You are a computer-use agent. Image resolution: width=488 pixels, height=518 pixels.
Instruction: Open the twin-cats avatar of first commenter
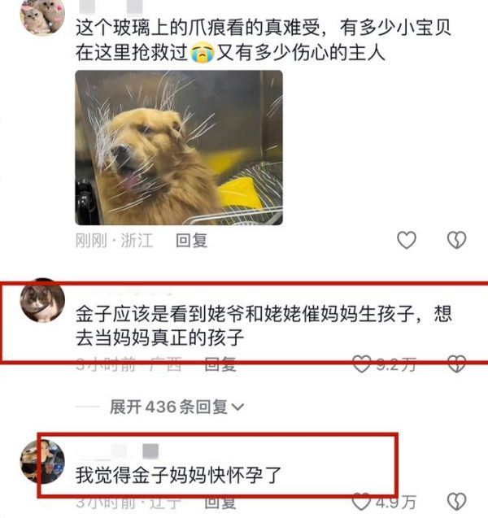point(42,15)
